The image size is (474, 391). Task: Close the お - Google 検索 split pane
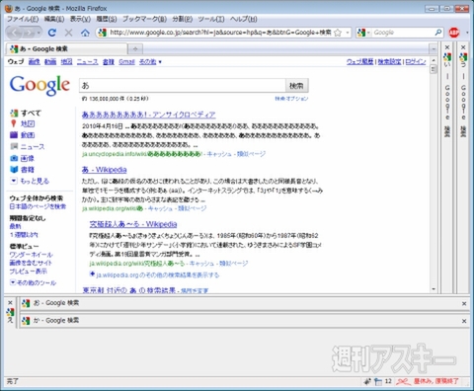point(464,303)
